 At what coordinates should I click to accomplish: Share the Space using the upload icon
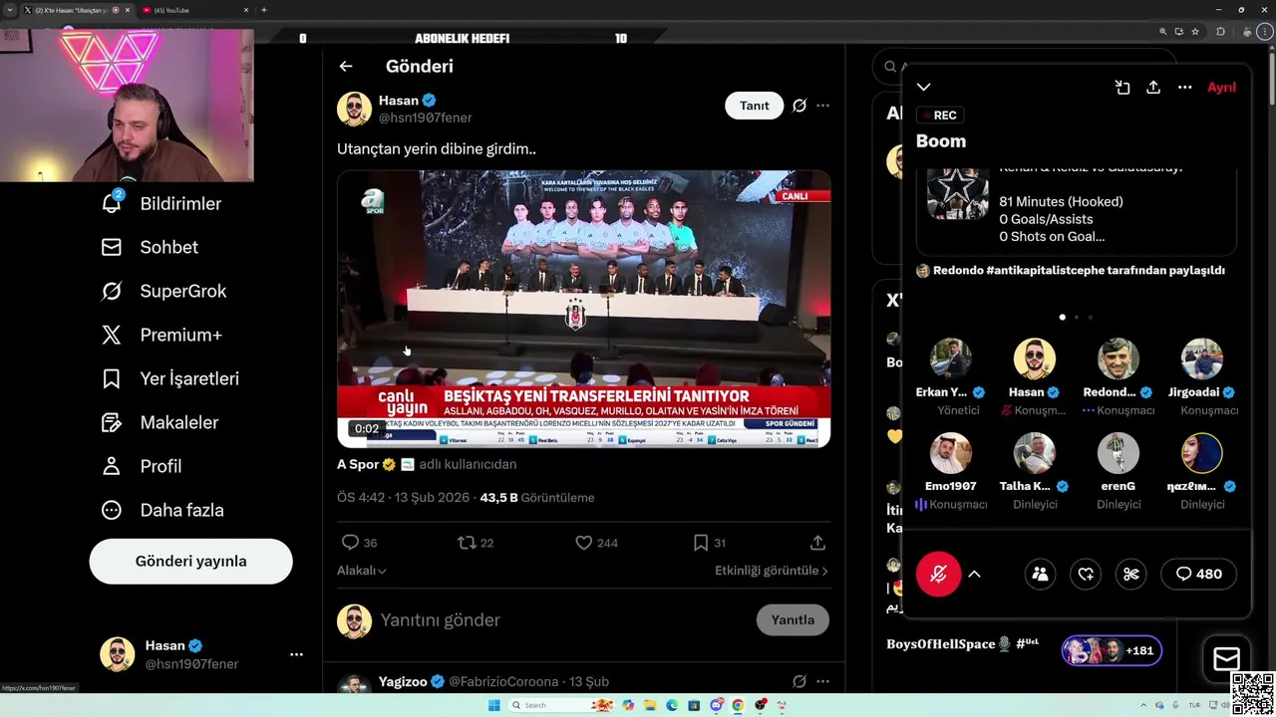pos(1153,88)
